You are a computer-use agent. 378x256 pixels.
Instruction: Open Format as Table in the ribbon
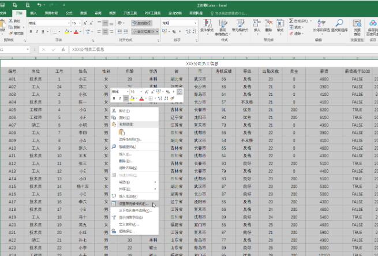(223, 27)
